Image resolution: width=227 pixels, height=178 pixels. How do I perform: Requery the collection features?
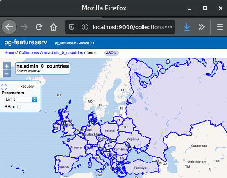click(x=27, y=86)
